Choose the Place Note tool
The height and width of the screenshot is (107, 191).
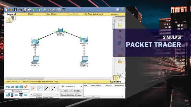pyautogui.click(x=120, y=25)
